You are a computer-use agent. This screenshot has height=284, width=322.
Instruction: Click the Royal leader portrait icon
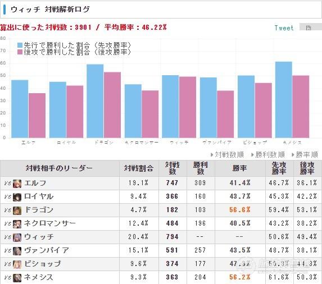(17, 197)
